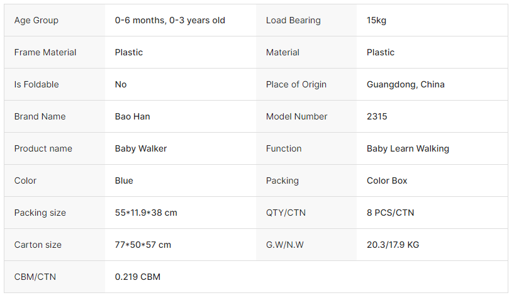514x300 pixels.
Task: Select the "15kg" load bearing value
Action: (x=376, y=20)
